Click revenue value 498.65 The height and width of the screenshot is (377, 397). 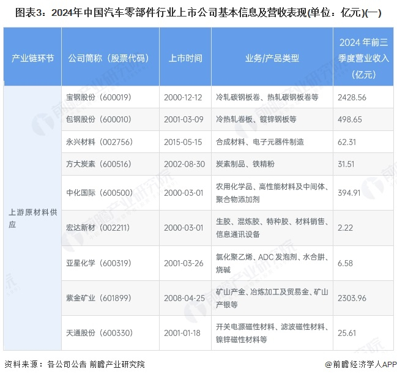[350, 119]
